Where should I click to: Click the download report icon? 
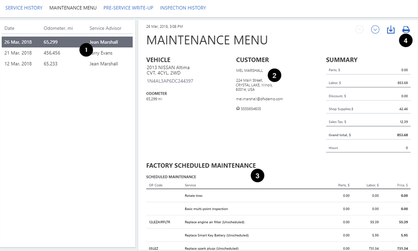coord(390,30)
